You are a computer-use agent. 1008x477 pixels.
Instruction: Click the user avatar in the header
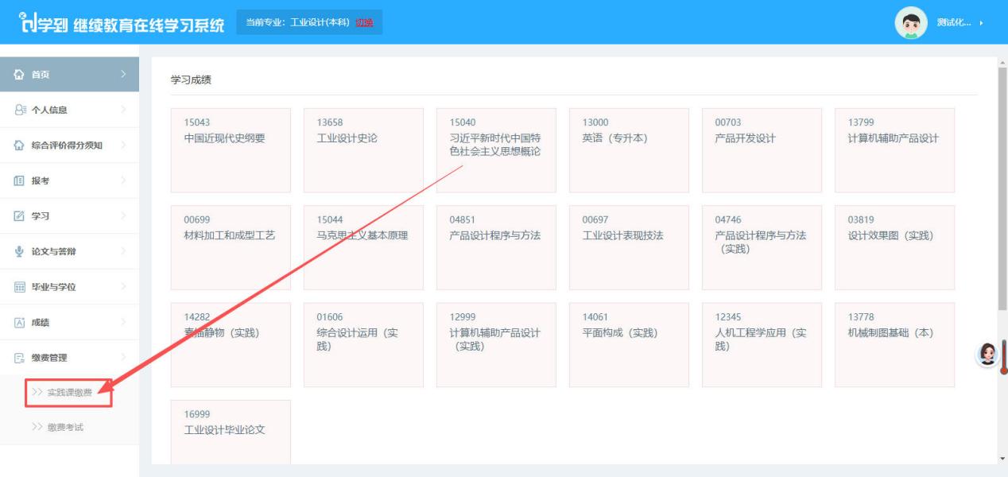[911, 23]
